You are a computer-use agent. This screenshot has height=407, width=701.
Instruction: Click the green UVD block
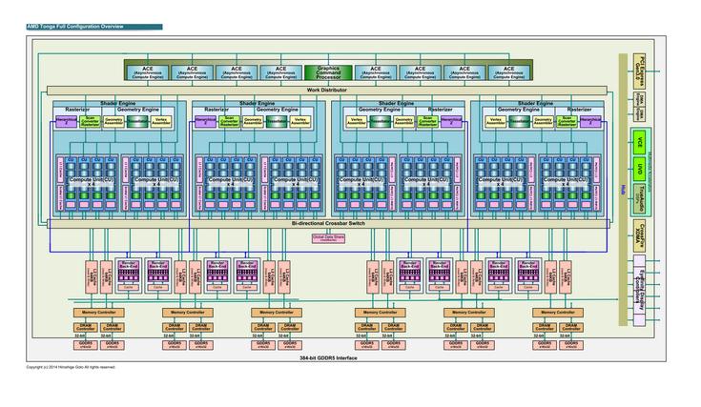(x=639, y=170)
